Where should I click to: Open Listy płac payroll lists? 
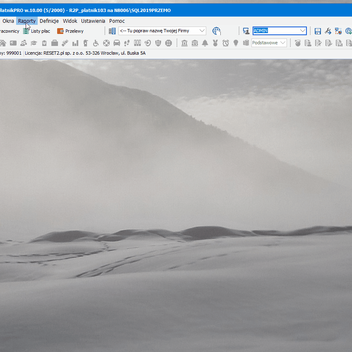[36, 31]
